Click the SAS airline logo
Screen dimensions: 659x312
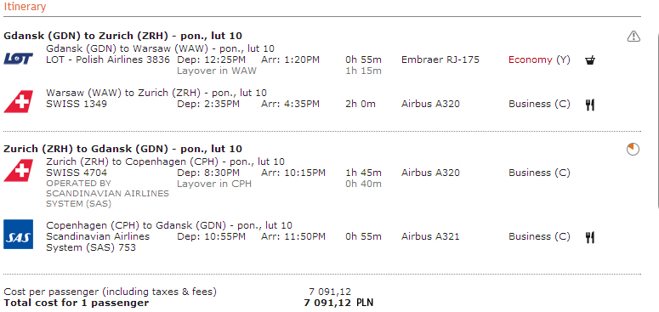(19, 234)
